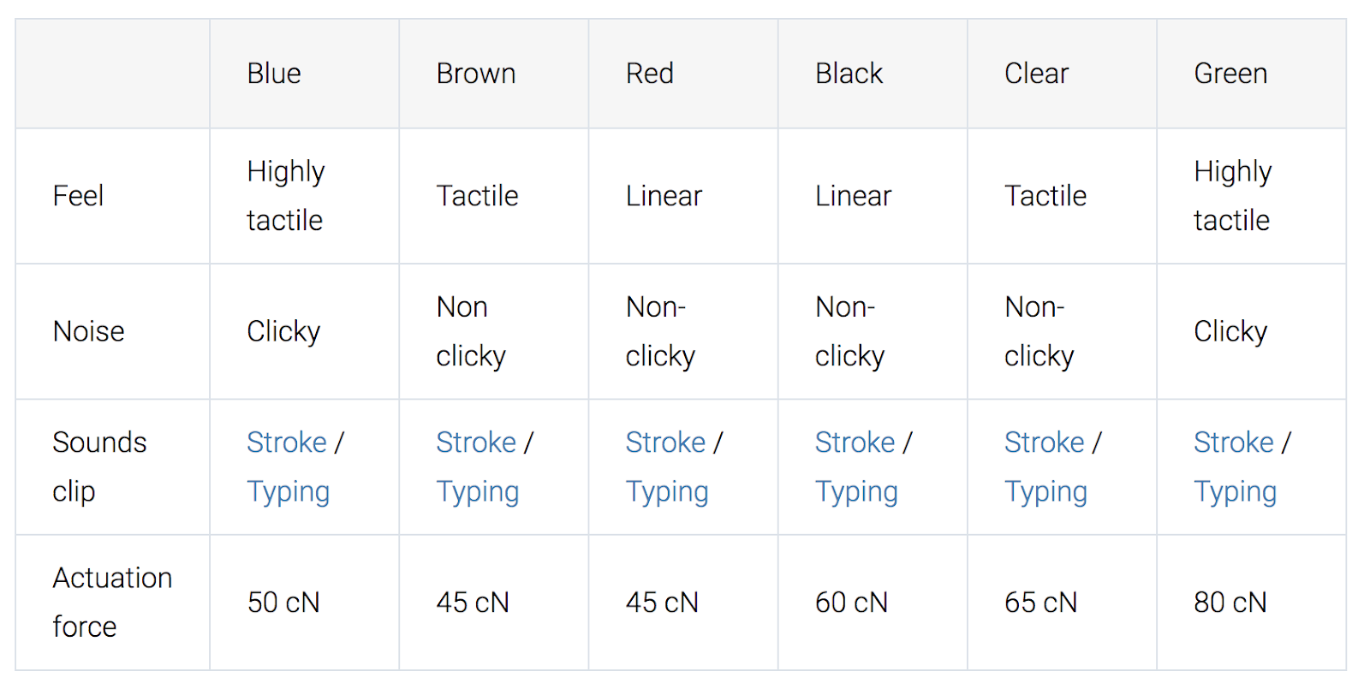Select the Blue column header cell
The width and height of the screenshot is (1370, 689).
304,74
